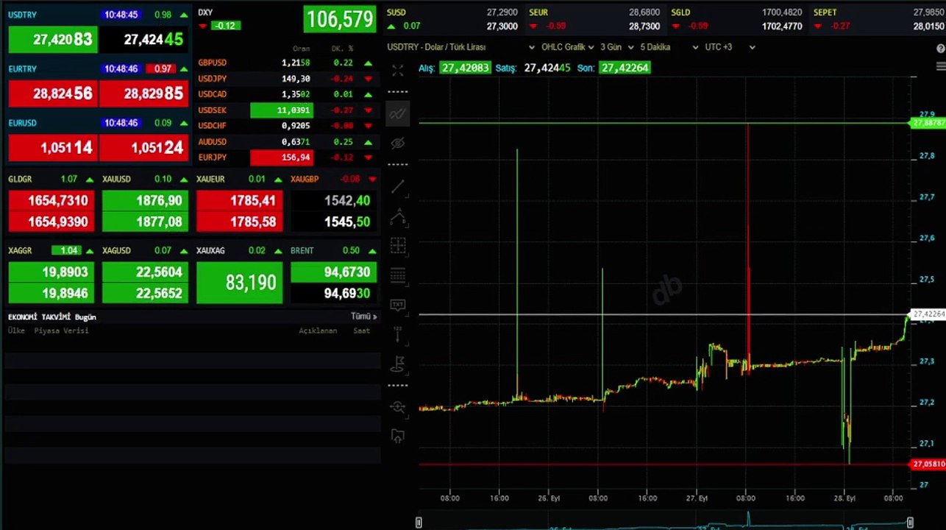Screen dimensions: 946x530
Task: Select the 123 price label tool
Action: point(398,333)
